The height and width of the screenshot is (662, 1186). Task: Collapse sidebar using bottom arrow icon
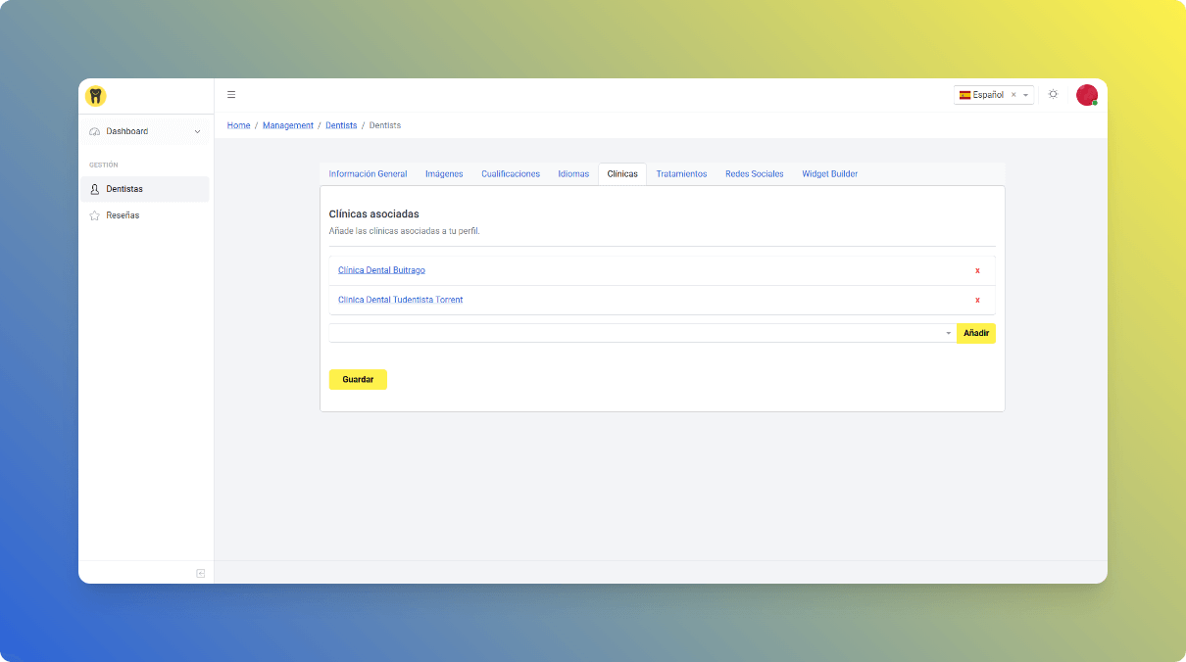[x=200, y=573]
